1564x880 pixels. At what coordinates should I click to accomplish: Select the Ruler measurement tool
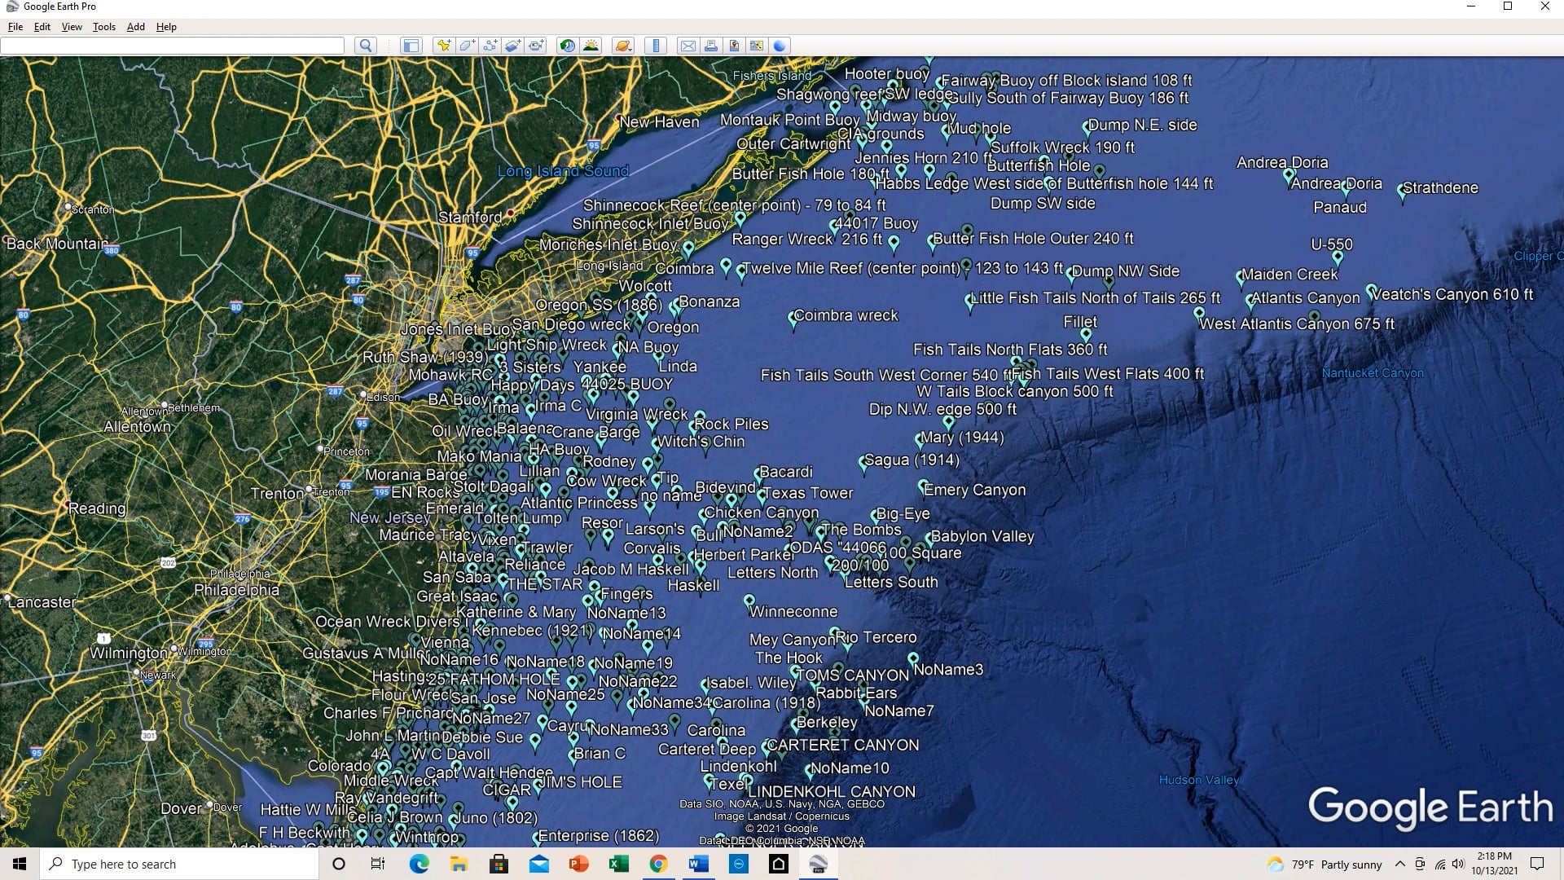pos(656,46)
